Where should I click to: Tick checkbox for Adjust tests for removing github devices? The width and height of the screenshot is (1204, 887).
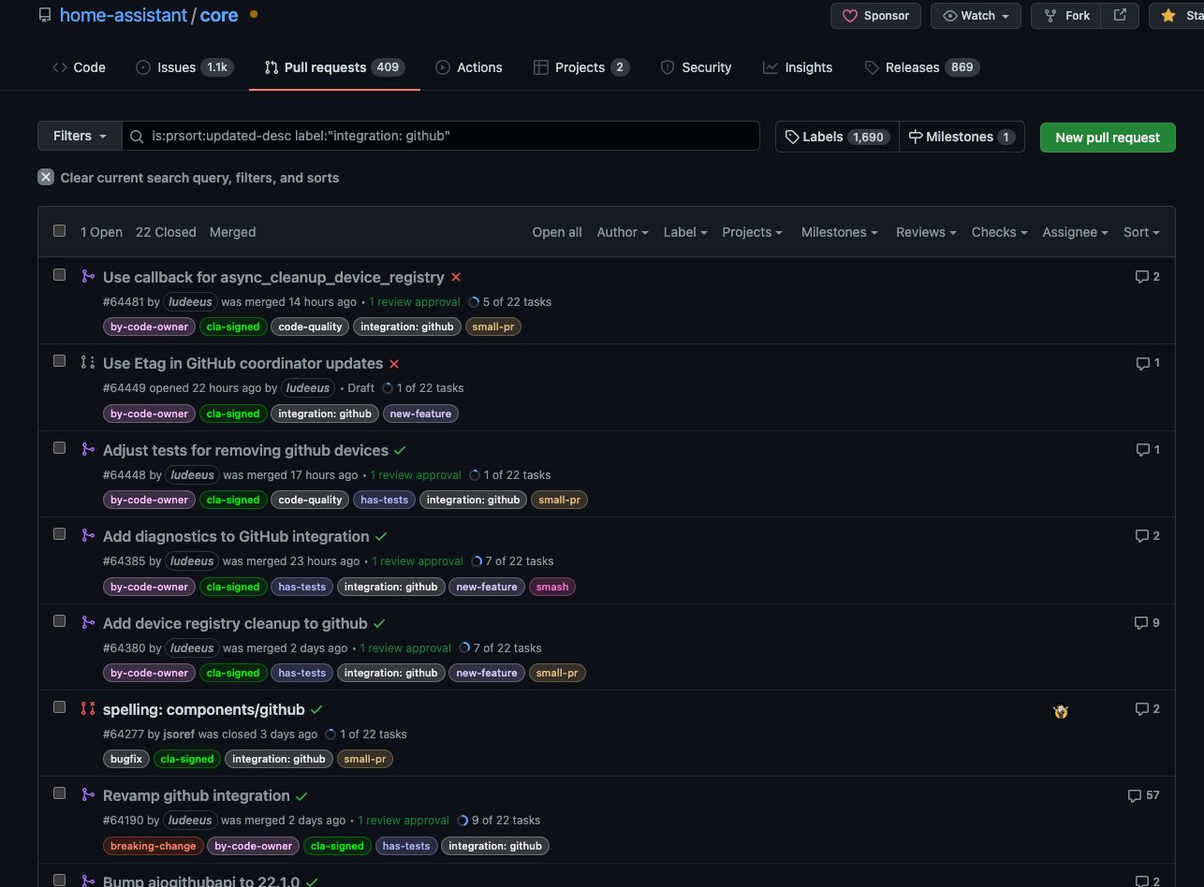coord(60,448)
